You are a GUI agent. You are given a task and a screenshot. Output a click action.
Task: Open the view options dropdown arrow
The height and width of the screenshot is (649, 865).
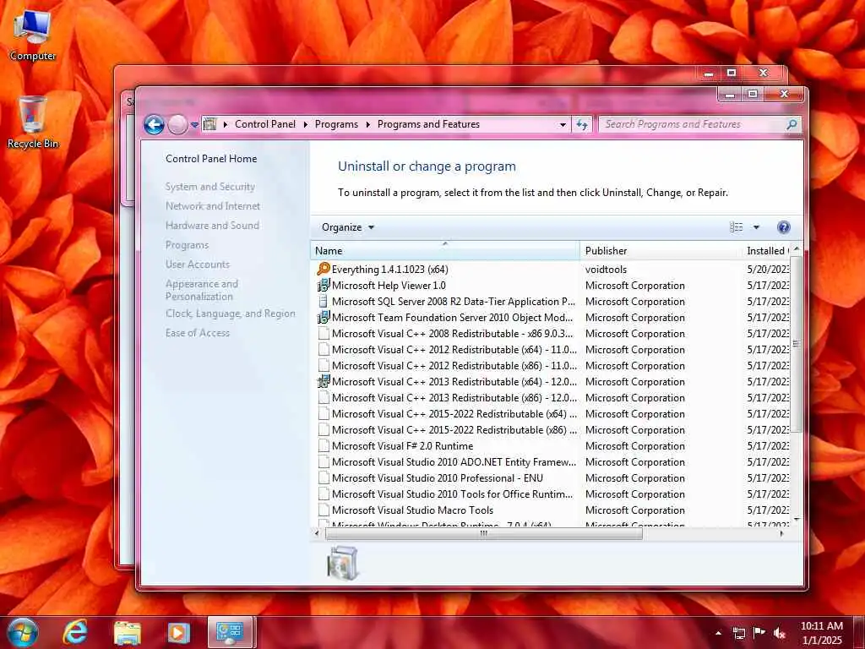pos(756,227)
